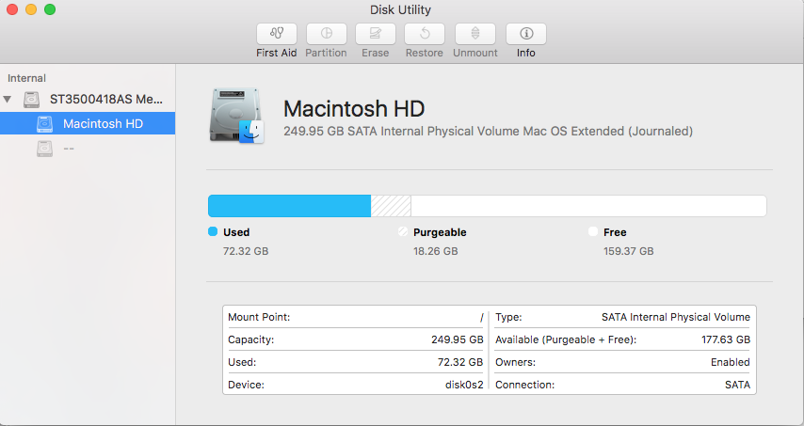Screen dimensions: 804x426
Task: Click the striped Purgeable legend dot
Action: [x=403, y=231]
